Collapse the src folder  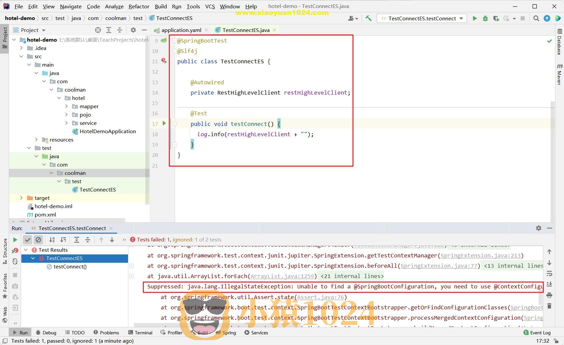coord(21,56)
